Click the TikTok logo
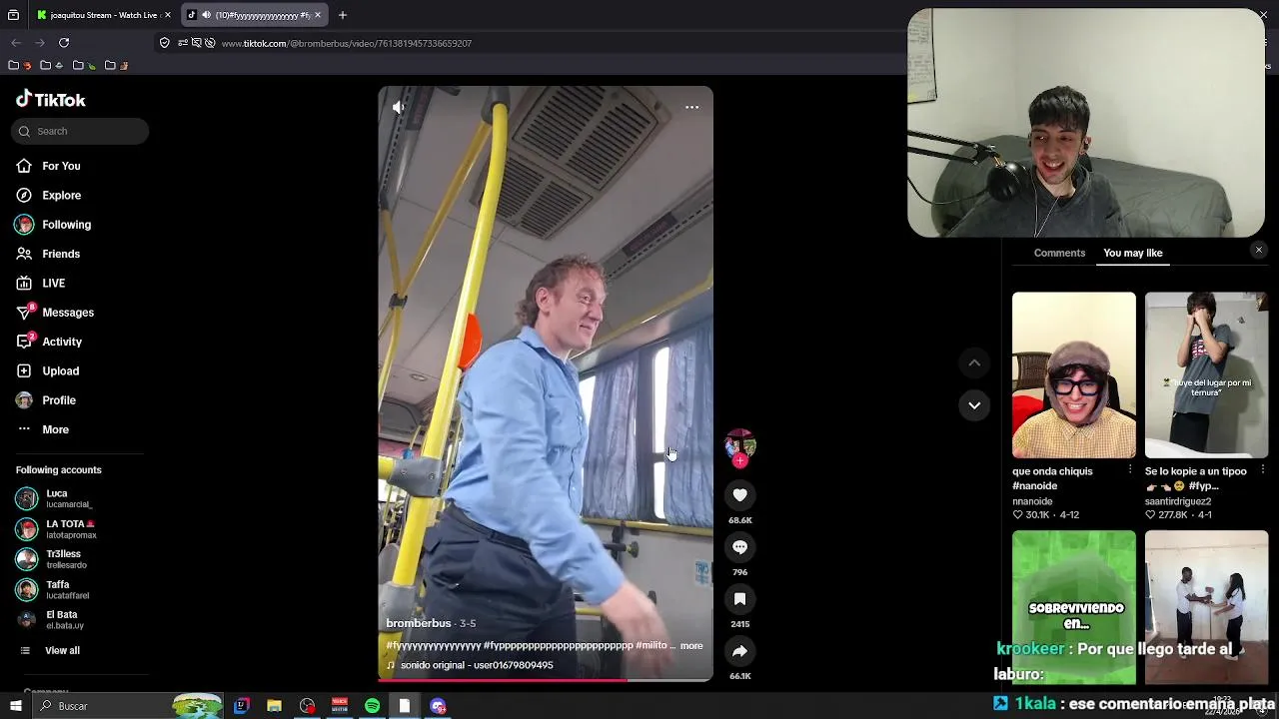The image size is (1279, 719). (x=51, y=99)
